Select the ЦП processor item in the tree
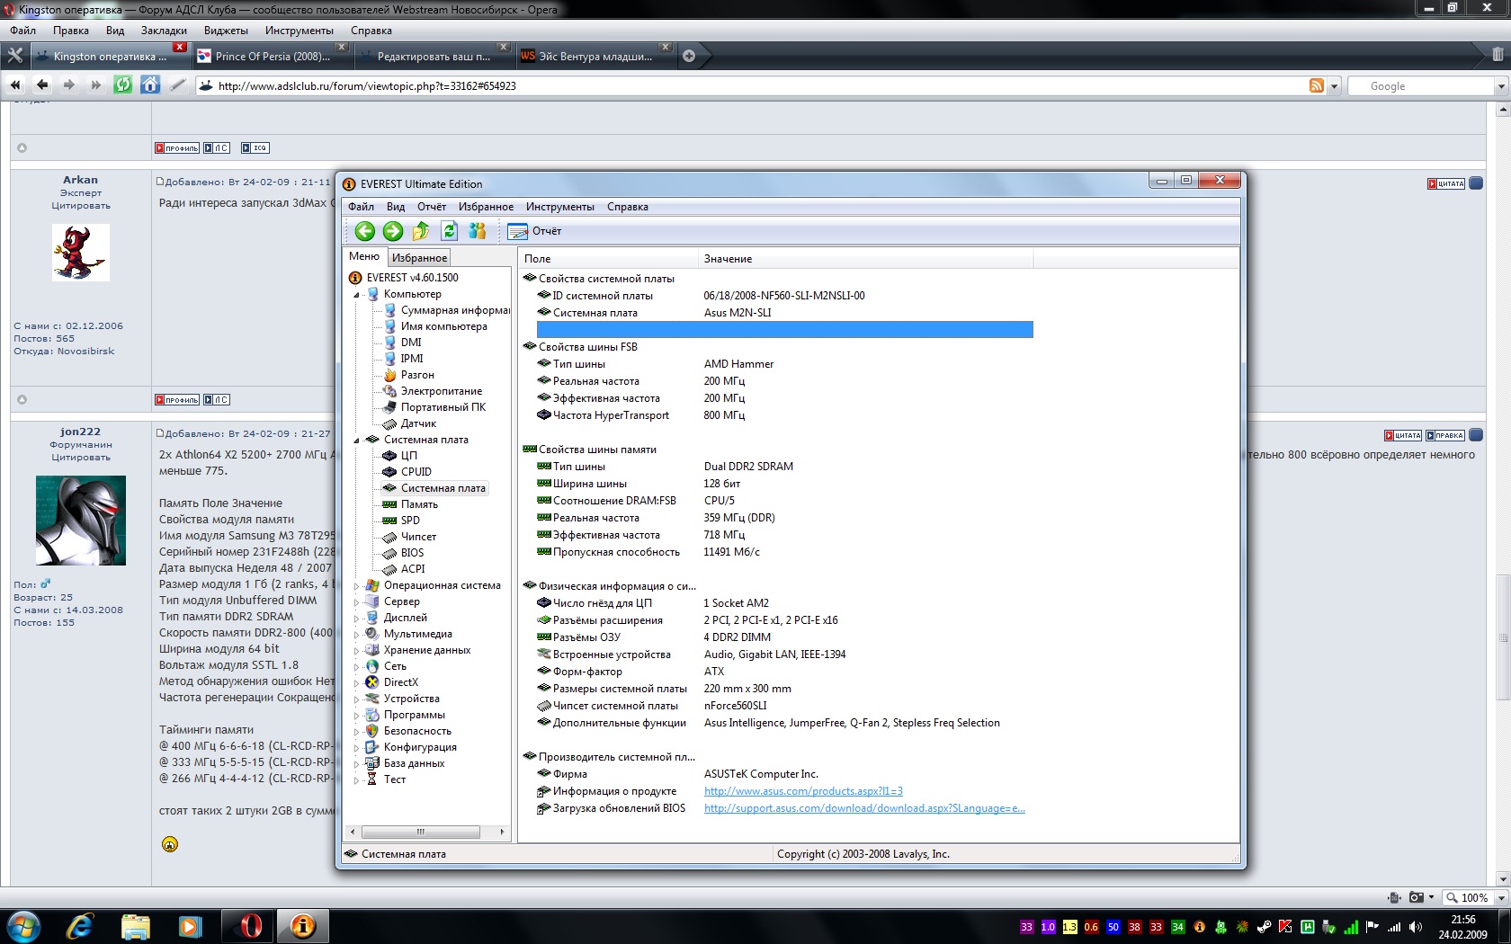Screen dimensions: 1511x944 click(408, 456)
